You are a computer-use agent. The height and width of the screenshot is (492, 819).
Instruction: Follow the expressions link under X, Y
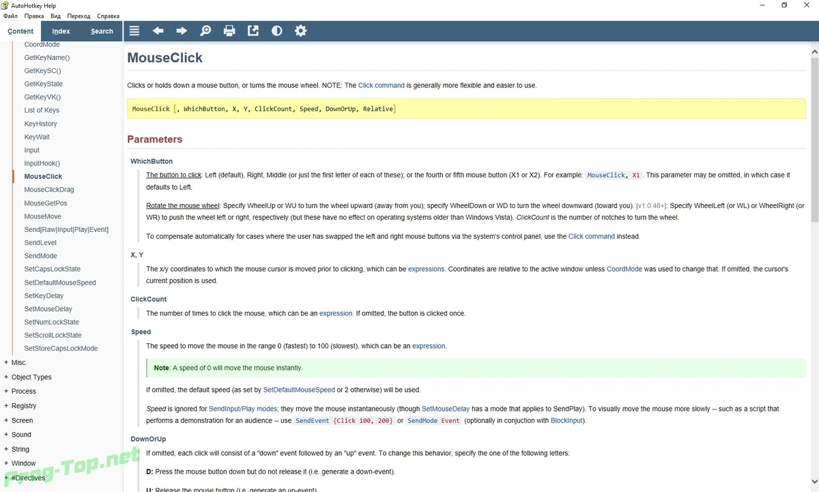426,269
